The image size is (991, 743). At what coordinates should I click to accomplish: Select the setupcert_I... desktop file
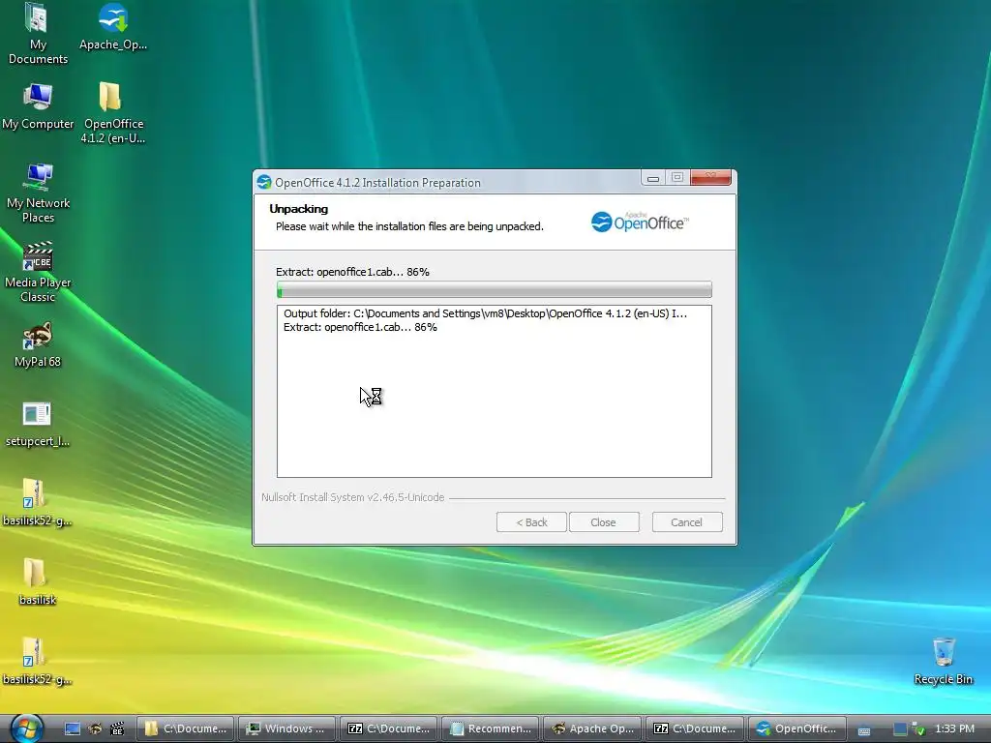(38, 424)
